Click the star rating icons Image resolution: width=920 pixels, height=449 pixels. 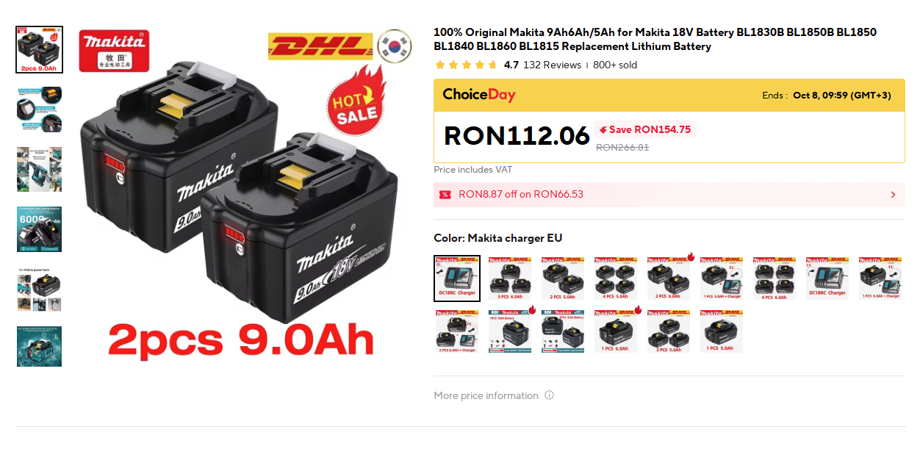coord(465,65)
